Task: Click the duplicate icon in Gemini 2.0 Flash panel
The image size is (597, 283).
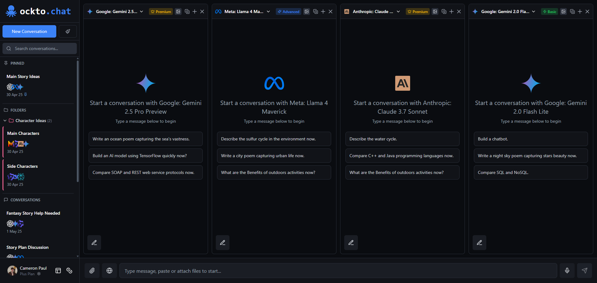Action: (x=572, y=11)
